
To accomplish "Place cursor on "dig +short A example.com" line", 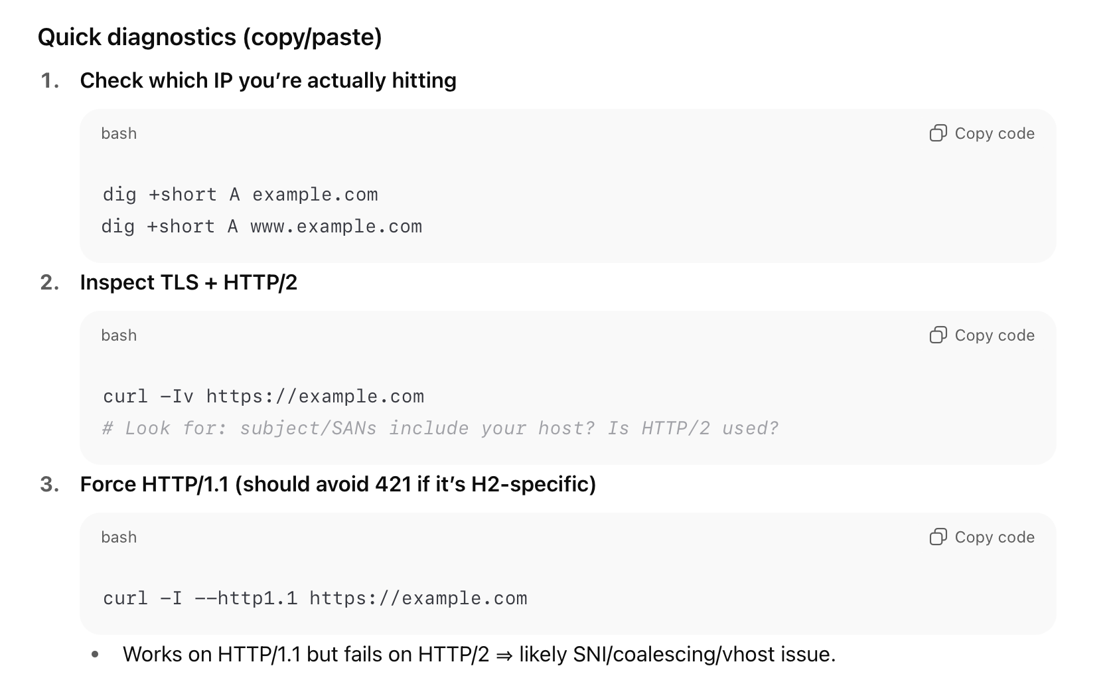I will (x=240, y=195).
